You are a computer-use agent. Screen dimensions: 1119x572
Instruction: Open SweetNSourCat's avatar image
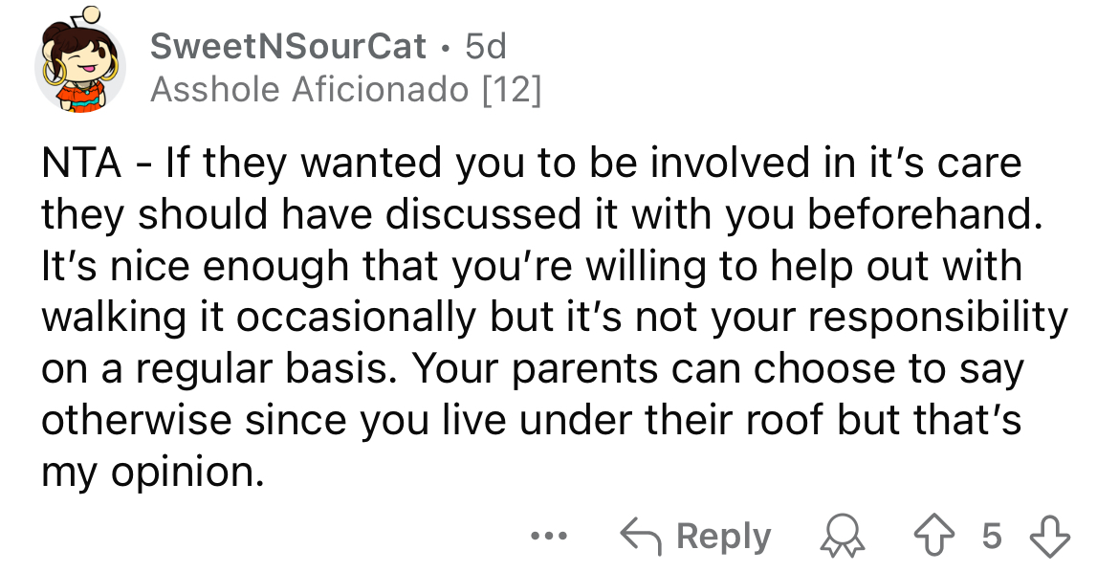coord(79,63)
